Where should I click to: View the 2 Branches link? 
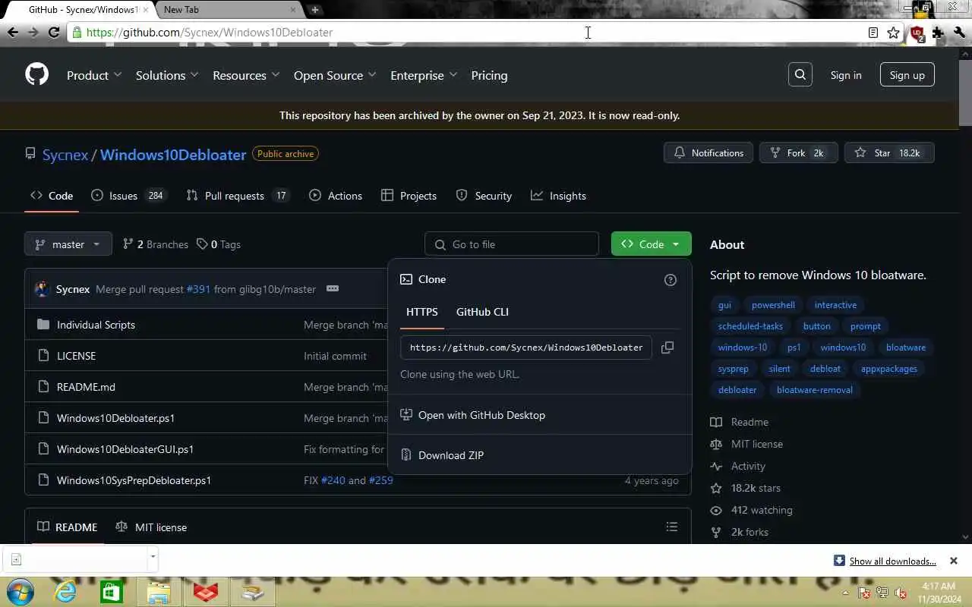pyautogui.click(x=156, y=244)
